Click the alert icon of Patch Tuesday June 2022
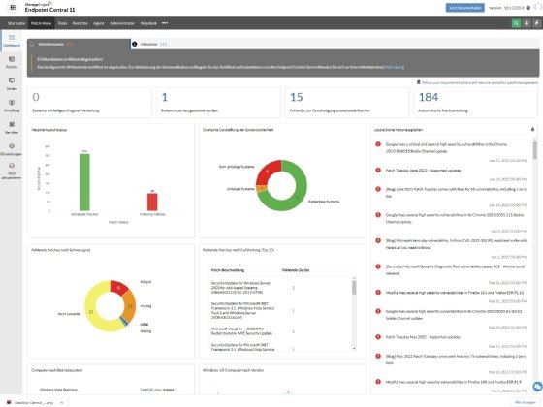Screen dimensions: 543x407 tap(378, 170)
